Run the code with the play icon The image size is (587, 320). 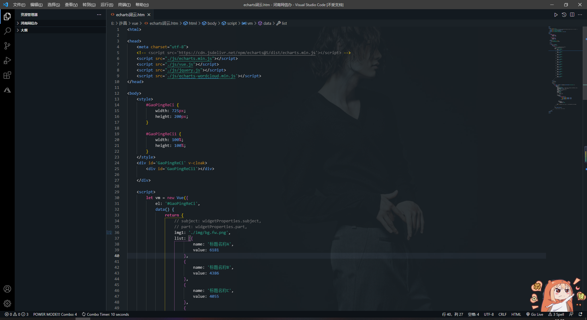pos(556,15)
